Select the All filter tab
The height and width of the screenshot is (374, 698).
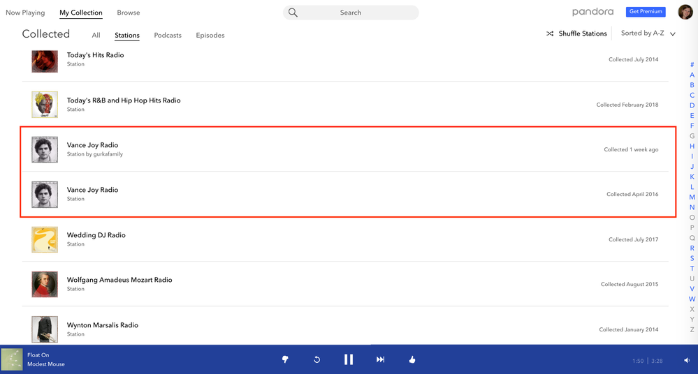tap(96, 36)
